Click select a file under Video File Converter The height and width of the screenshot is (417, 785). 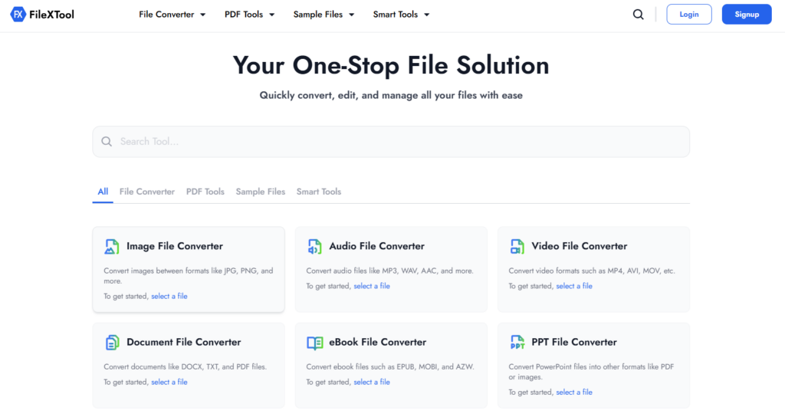(574, 287)
